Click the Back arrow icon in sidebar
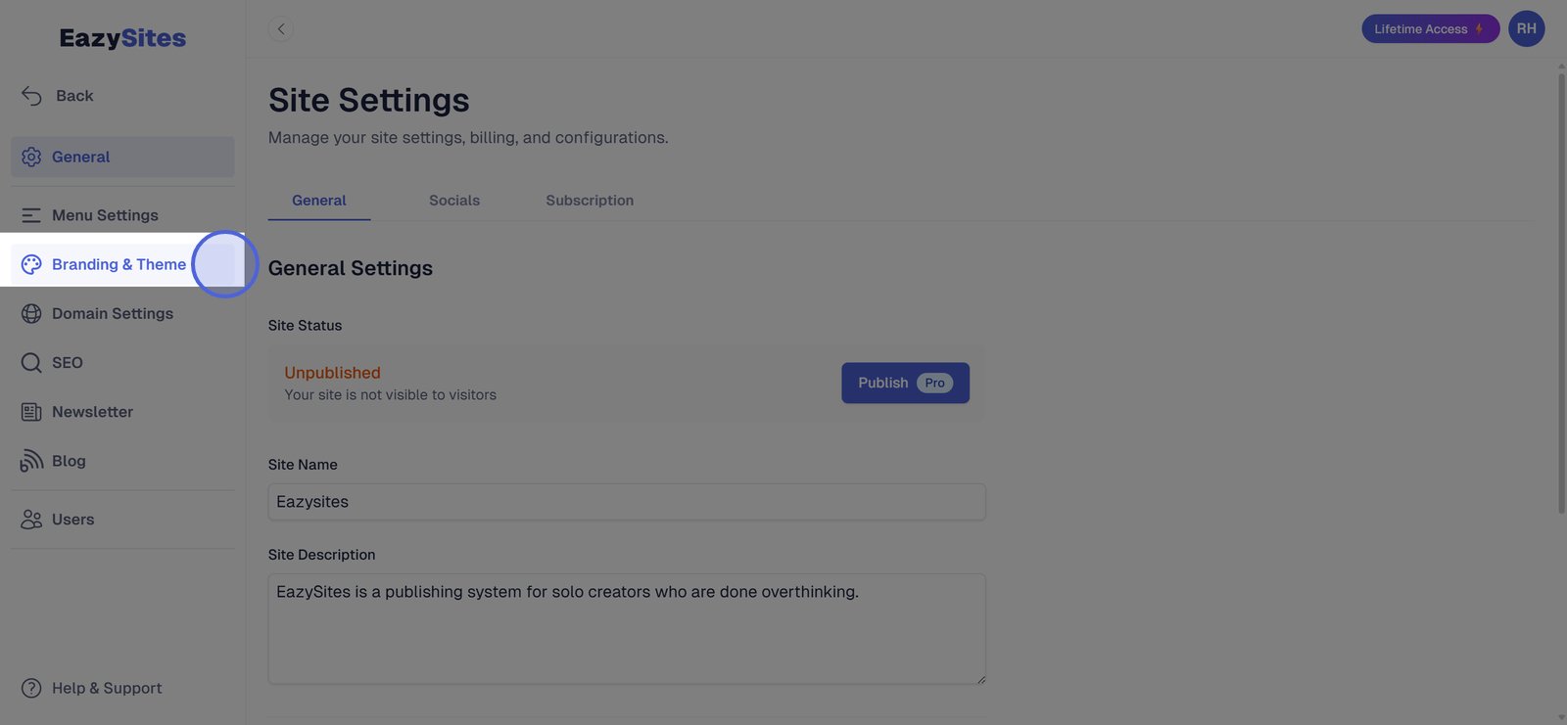This screenshot has height=725, width=1567. pyautogui.click(x=31, y=96)
